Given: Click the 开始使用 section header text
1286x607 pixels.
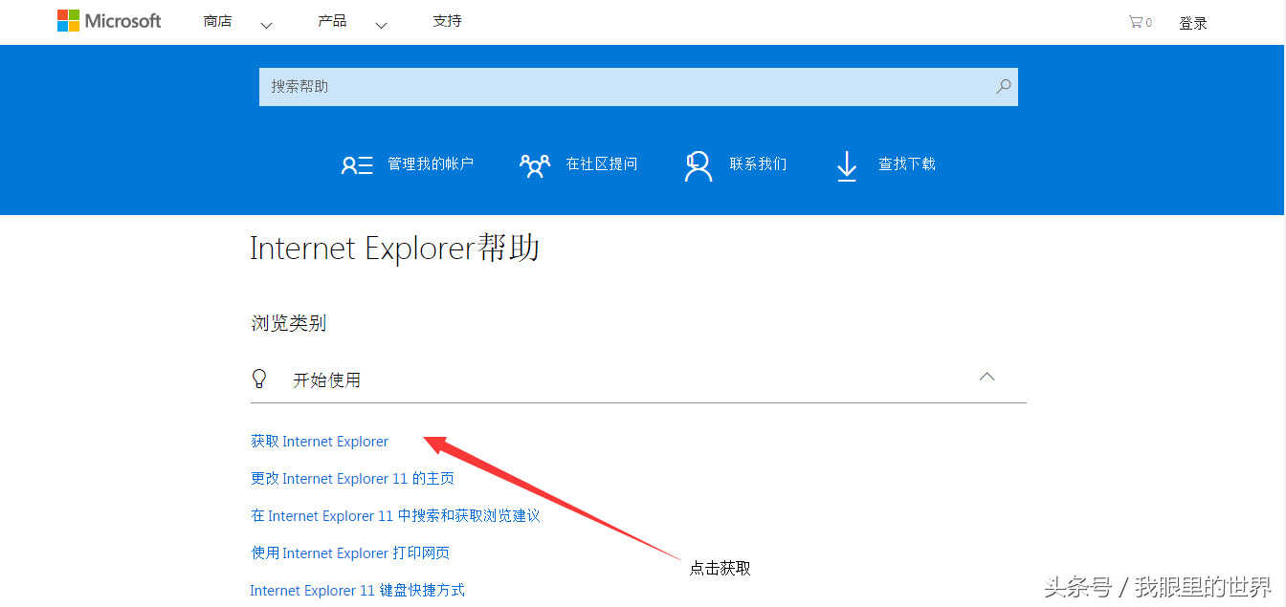Looking at the screenshot, I should [x=326, y=379].
